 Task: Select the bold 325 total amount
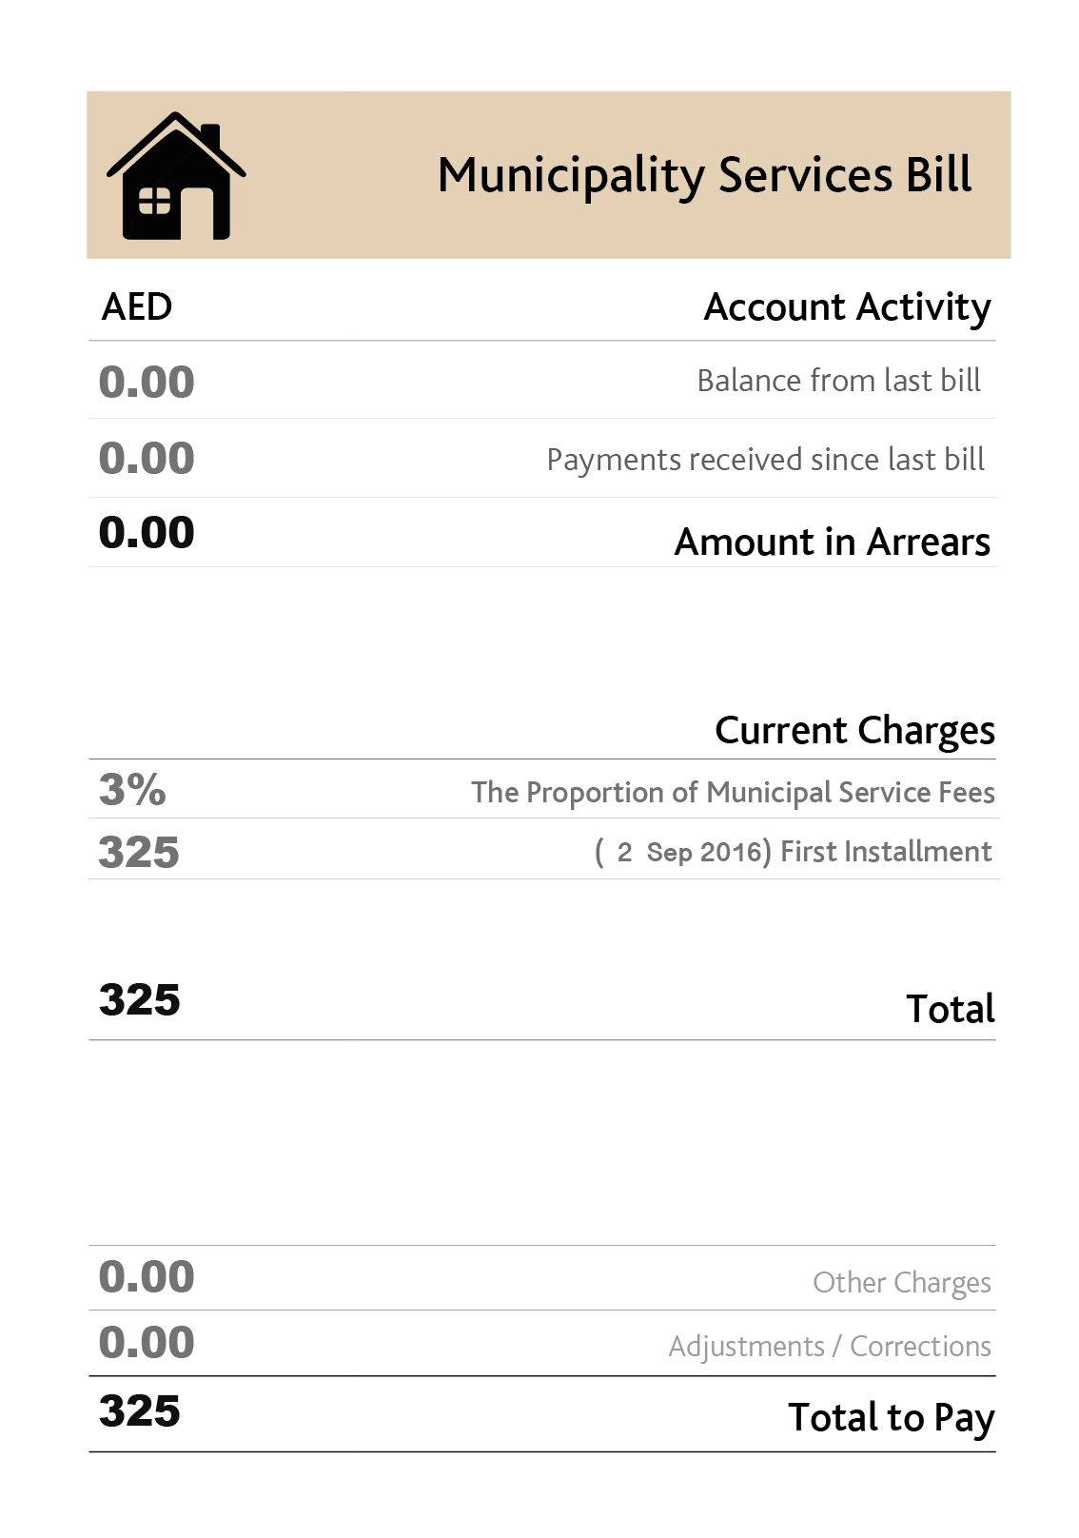click(140, 1000)
